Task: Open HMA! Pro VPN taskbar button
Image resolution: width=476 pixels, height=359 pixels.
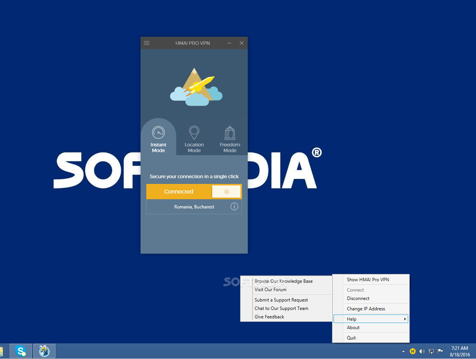Action: tap(44, 351)
